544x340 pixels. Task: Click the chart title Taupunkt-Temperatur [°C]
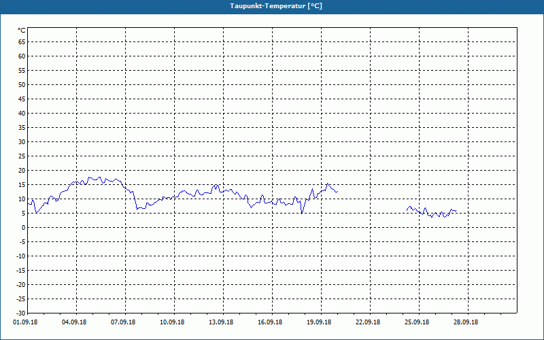276,6
